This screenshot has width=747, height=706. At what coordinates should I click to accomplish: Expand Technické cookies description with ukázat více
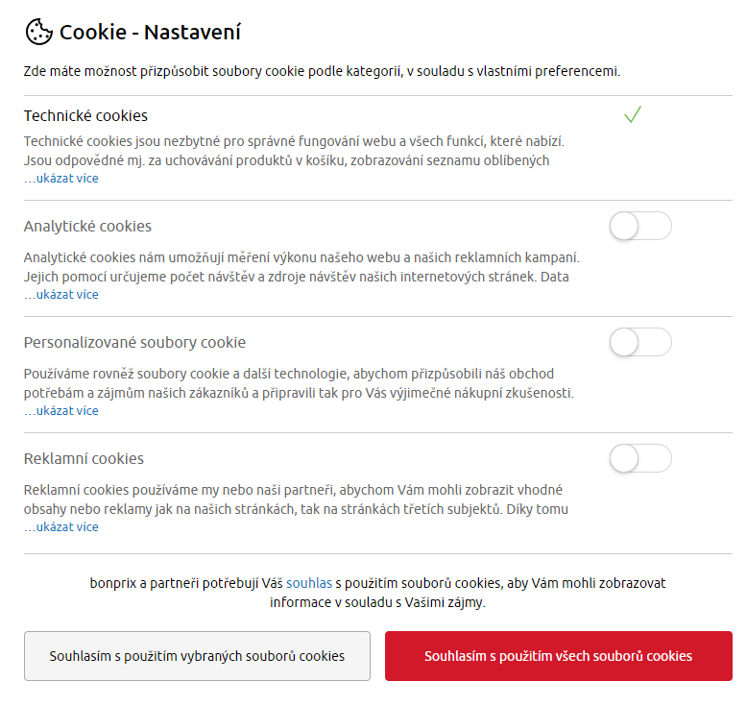coord(61,179)
